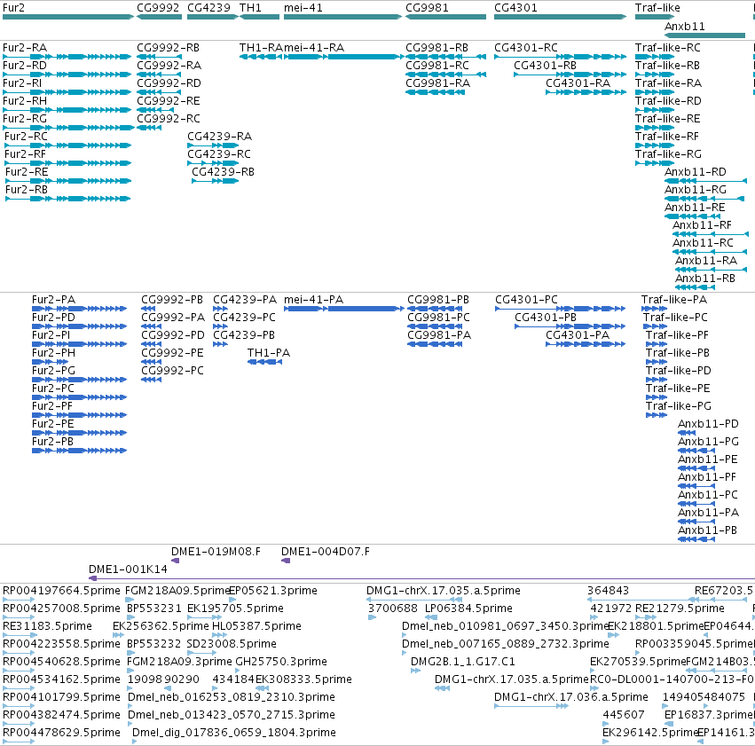755x746 pixels.
Task: Select the CG4301 gene label
Action: pyautogui.click(x=515, y=8)
